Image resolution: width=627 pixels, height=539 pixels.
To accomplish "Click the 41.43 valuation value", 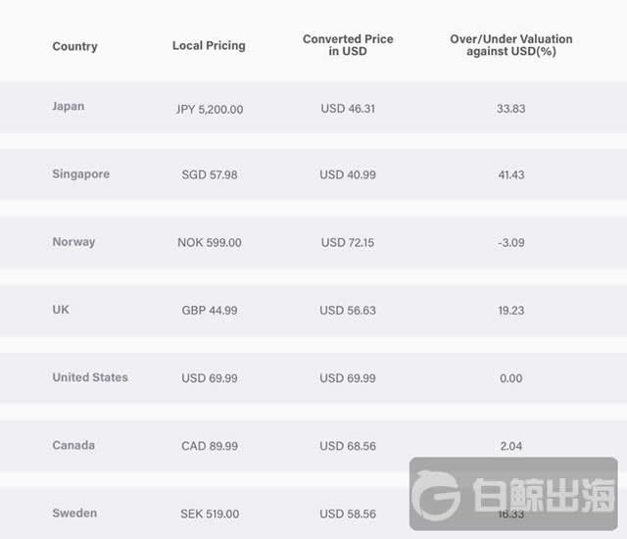I will (511, 174).
